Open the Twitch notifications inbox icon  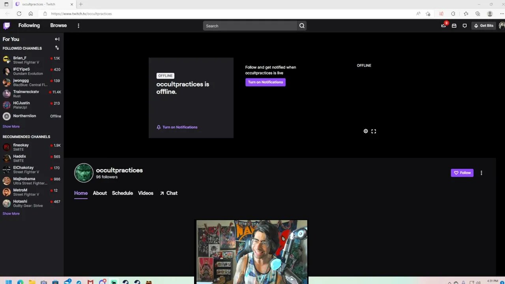point(454,26)
